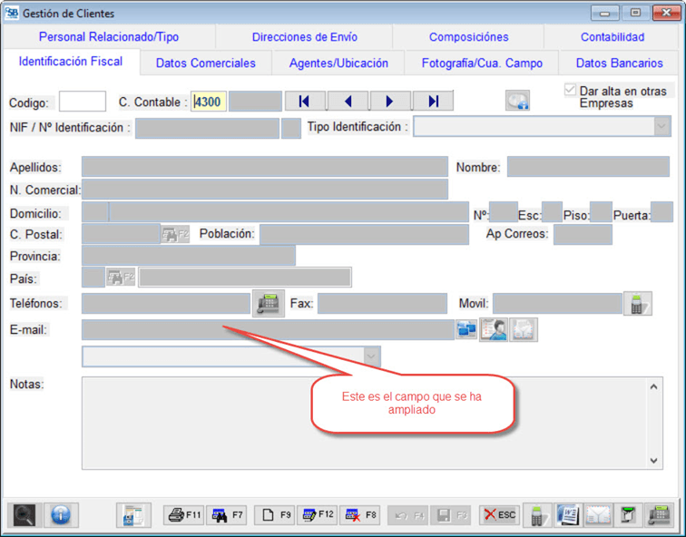The image size is (686, 537).
Task: Toggle Dar alta en otras Empresas checkbox
Action: tap(570, 91)
